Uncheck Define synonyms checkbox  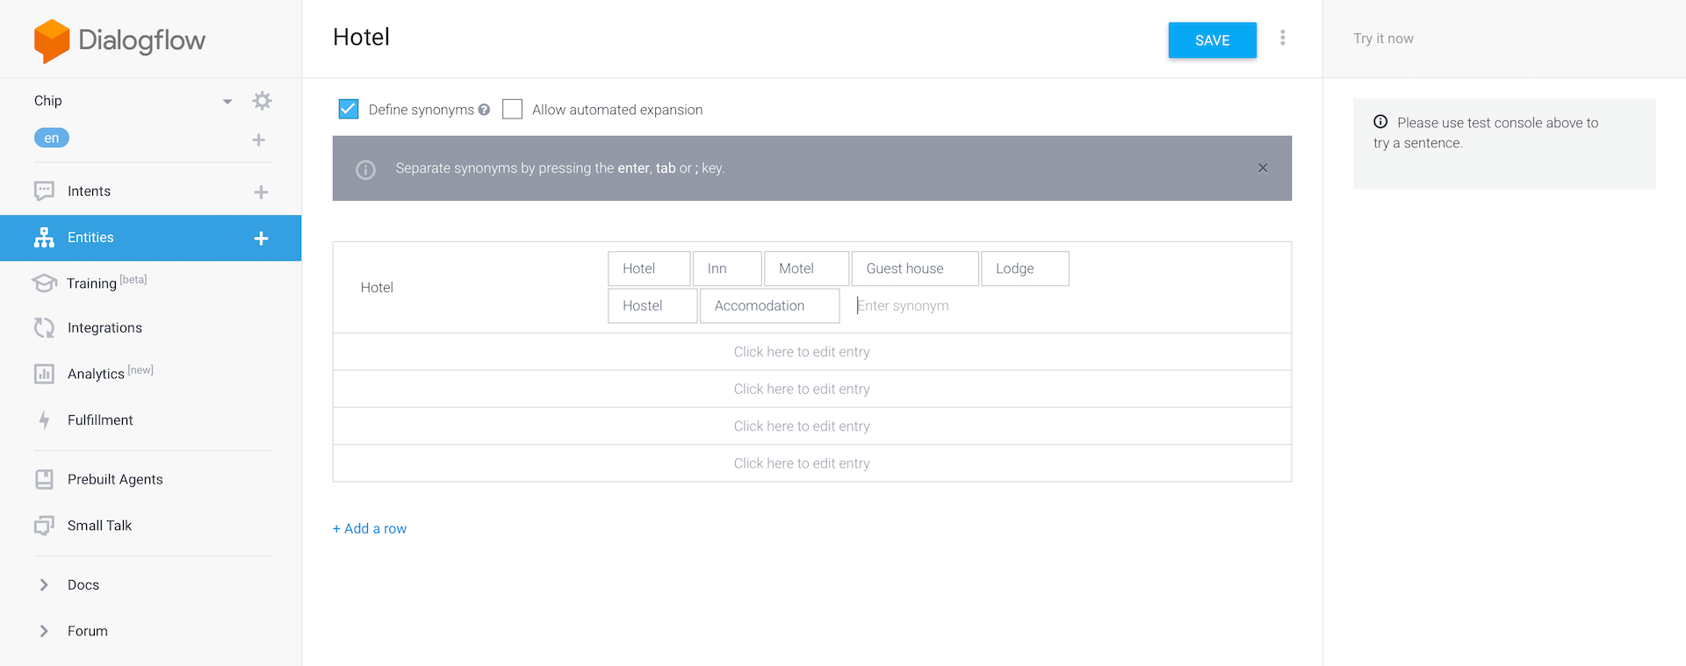tap(349, 109)
